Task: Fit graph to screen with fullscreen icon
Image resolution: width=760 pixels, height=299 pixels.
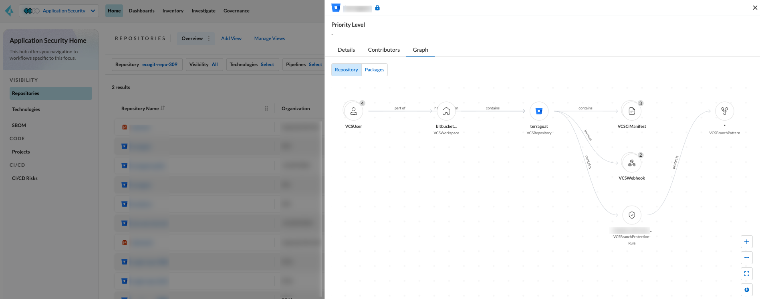Action: (747, 274)
